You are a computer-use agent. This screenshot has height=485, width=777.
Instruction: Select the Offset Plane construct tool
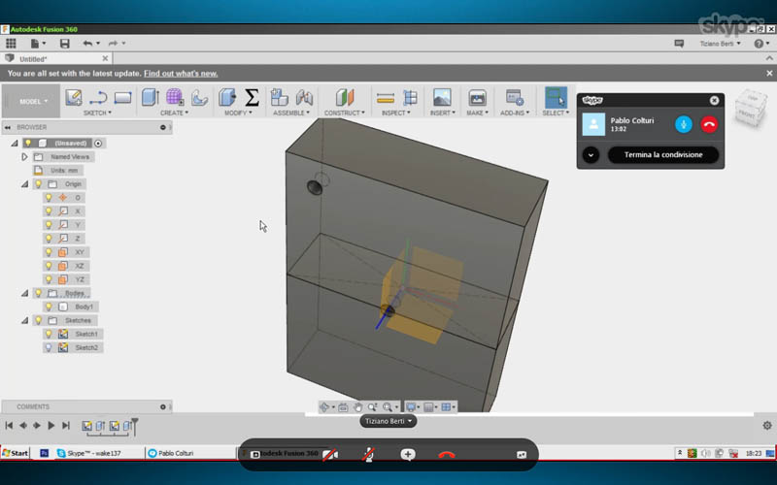(345, 97)
